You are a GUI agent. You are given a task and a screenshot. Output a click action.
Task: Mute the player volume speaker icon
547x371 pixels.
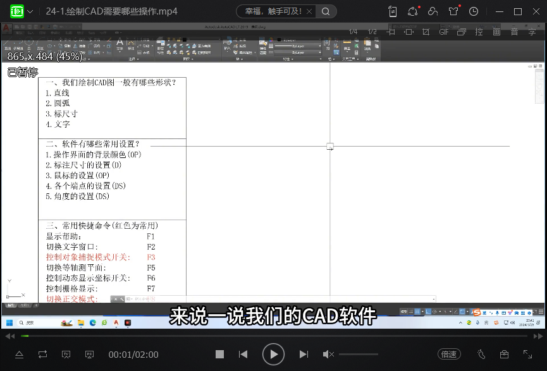pyautogui.click(x=328, y=355)
